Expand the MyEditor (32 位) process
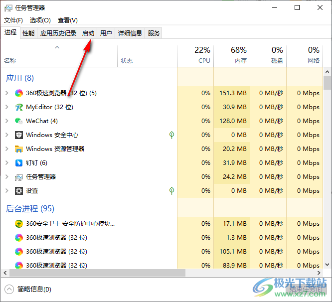Screen dimensions: 332x302 (x=7, y=107)
